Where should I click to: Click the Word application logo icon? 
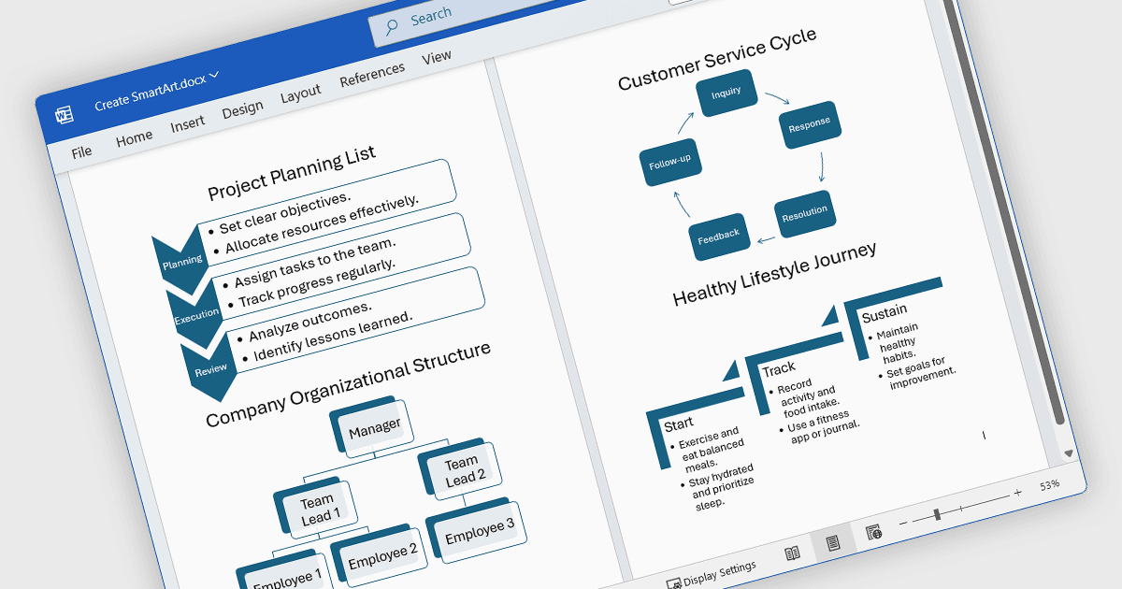point(65,115)
